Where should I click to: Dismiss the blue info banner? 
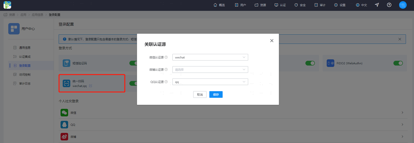(x=400, y=39)
